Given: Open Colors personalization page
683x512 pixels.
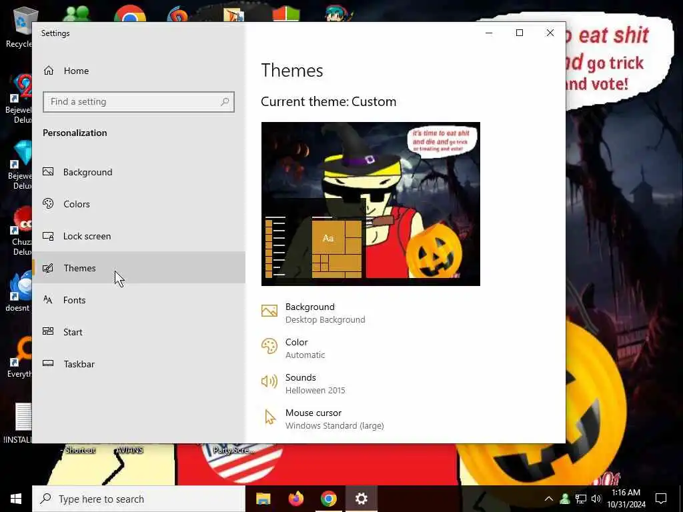Looking at the screenshot, I should (x=139, y=204).
